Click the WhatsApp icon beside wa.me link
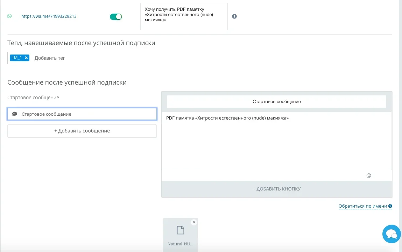Screen dimensions: 402x252 [9, 16]
